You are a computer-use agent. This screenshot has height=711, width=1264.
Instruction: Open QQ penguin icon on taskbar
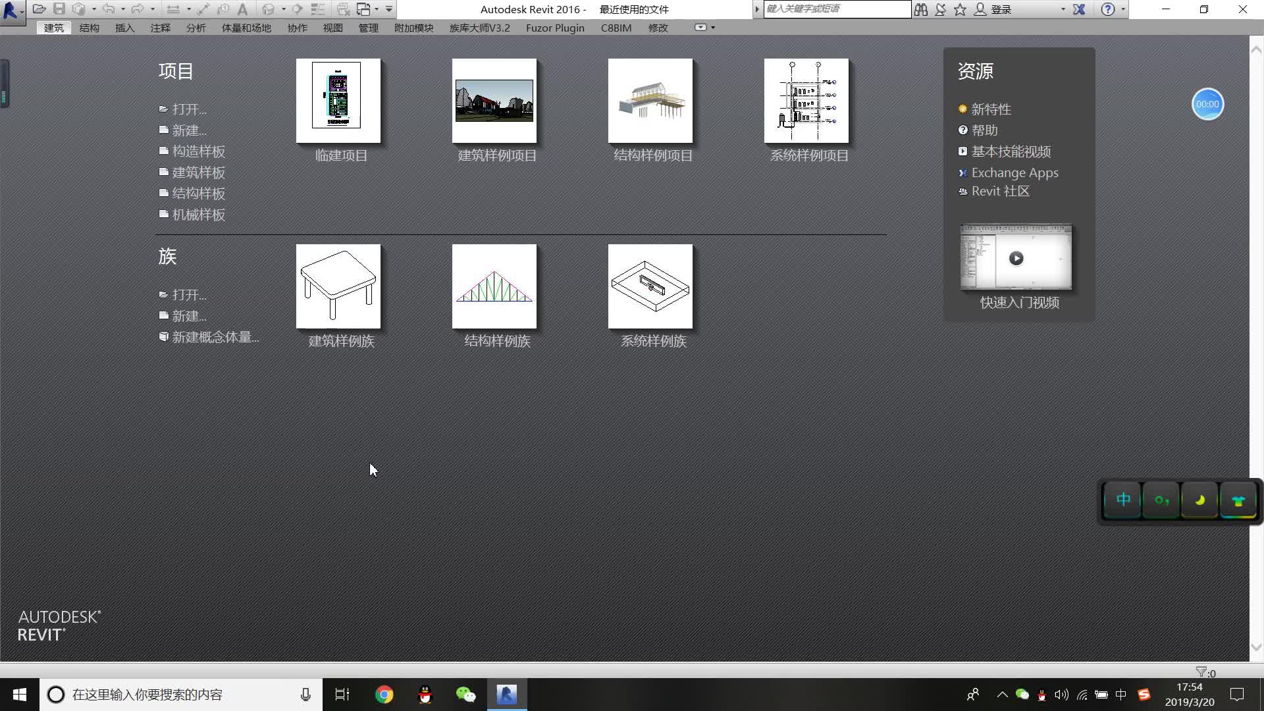click(425, 695)
